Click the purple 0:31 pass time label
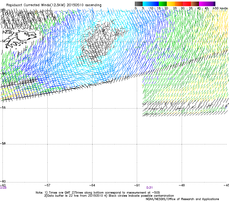 pos(149,188)
